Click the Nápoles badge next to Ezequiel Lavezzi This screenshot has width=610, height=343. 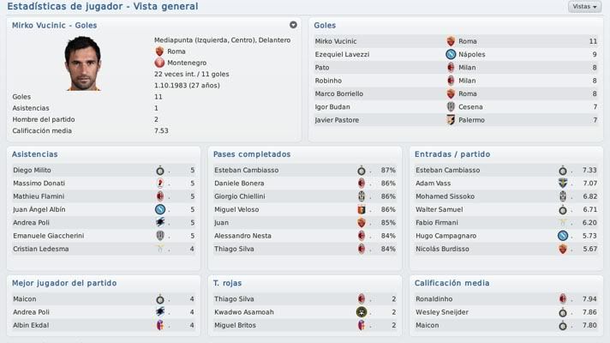tap(451, 55)
